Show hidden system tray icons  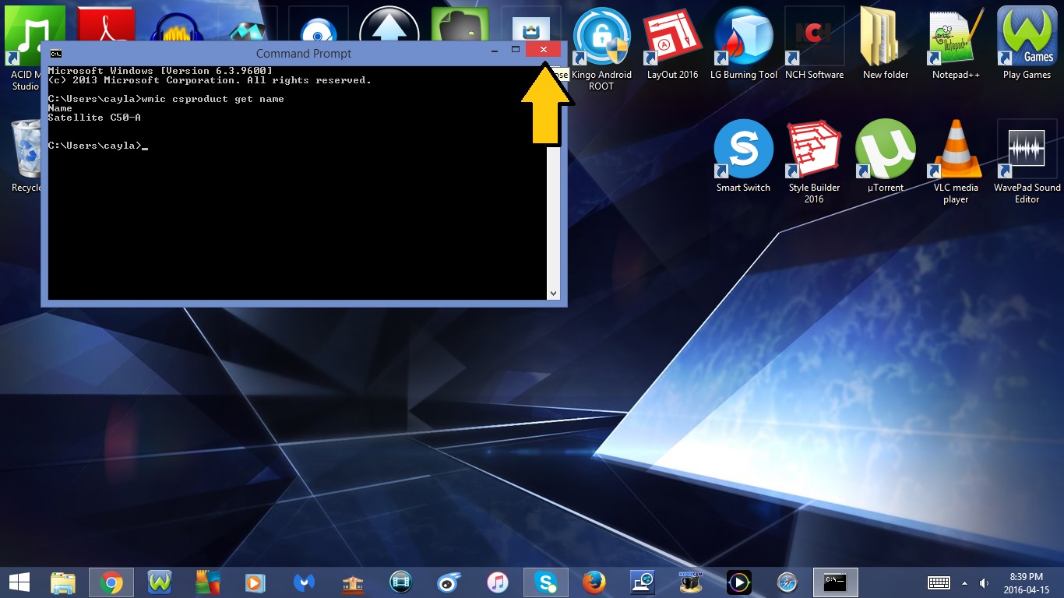(x=965, y=582)
